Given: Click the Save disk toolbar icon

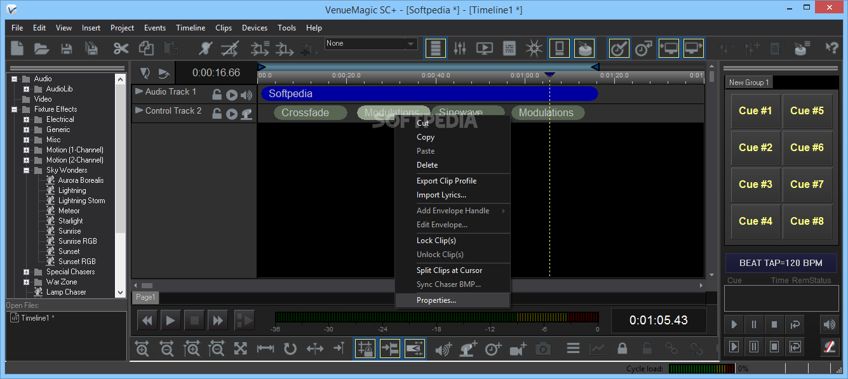Looking at the screenshot, I should pyautogui.click(x=66, y=48).
